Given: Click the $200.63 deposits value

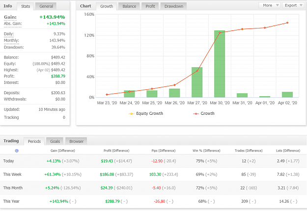Looking at the screenshot, I should click(58, 93).
